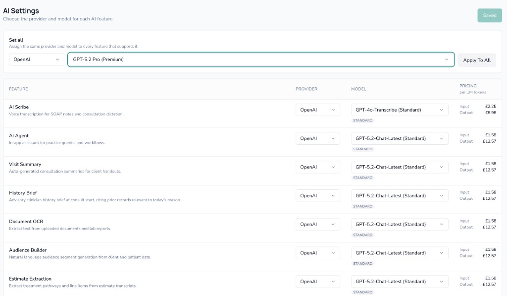Click the Set all section label
Screen dimensions: 507x296
[16, 40]
